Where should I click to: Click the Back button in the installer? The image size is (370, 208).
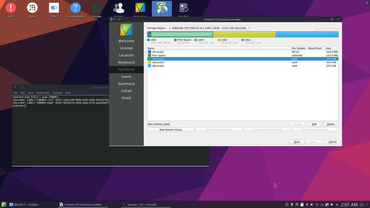297,142
